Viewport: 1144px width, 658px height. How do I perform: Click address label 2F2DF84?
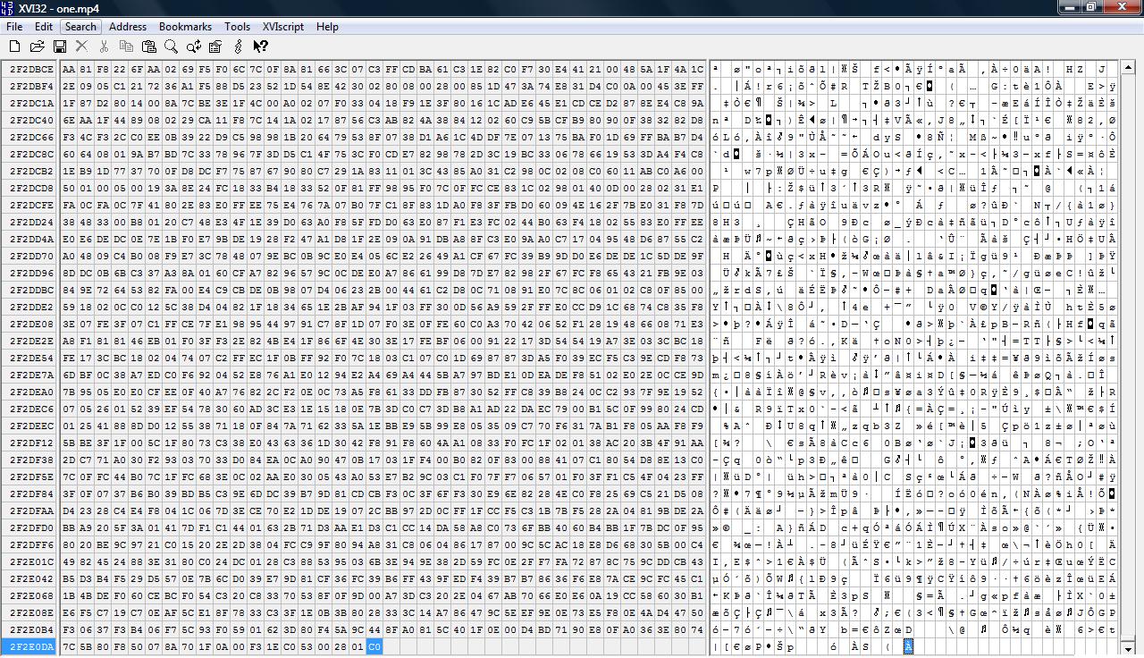coord(31,493)
